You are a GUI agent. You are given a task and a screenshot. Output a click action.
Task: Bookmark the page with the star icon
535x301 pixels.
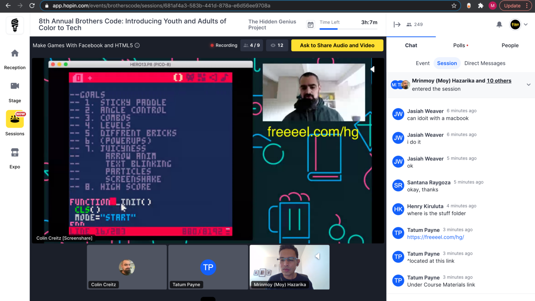click(454, 6)
